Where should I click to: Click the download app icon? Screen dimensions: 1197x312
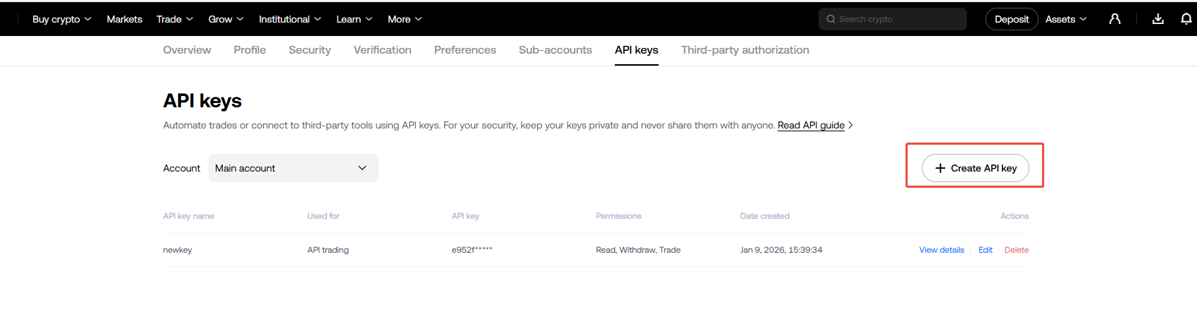pyautogui.click(x=1158, y=19)
